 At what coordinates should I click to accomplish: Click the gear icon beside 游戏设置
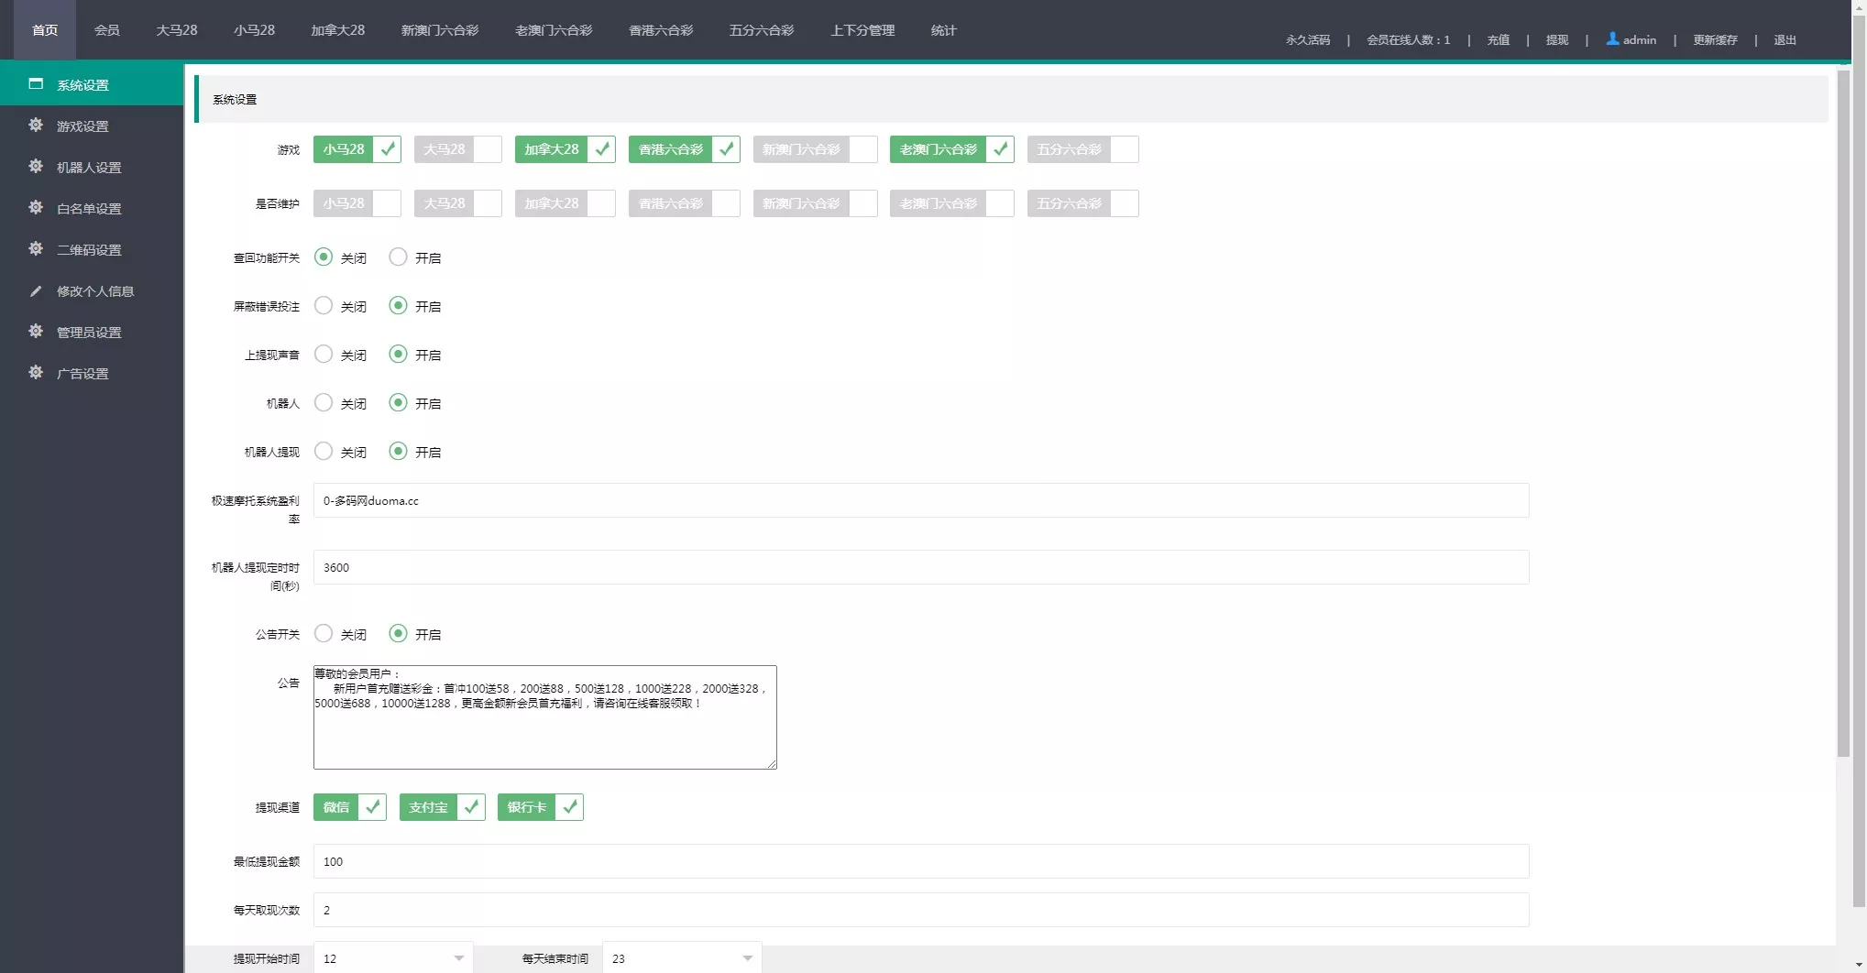click(36, 126)
